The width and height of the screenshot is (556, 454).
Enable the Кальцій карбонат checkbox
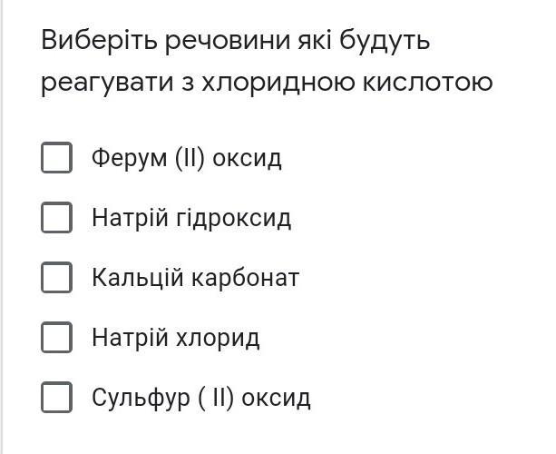56,277
